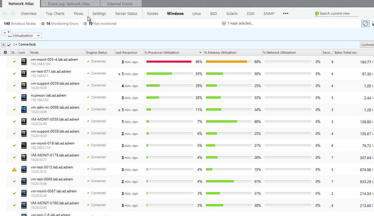Click the green search magnifier icon

317,14
